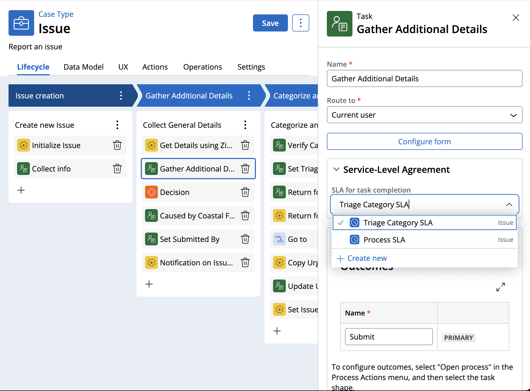Click the Submit outcome name field
Viewport: 530px width, 391px height.
coord(388,337)
